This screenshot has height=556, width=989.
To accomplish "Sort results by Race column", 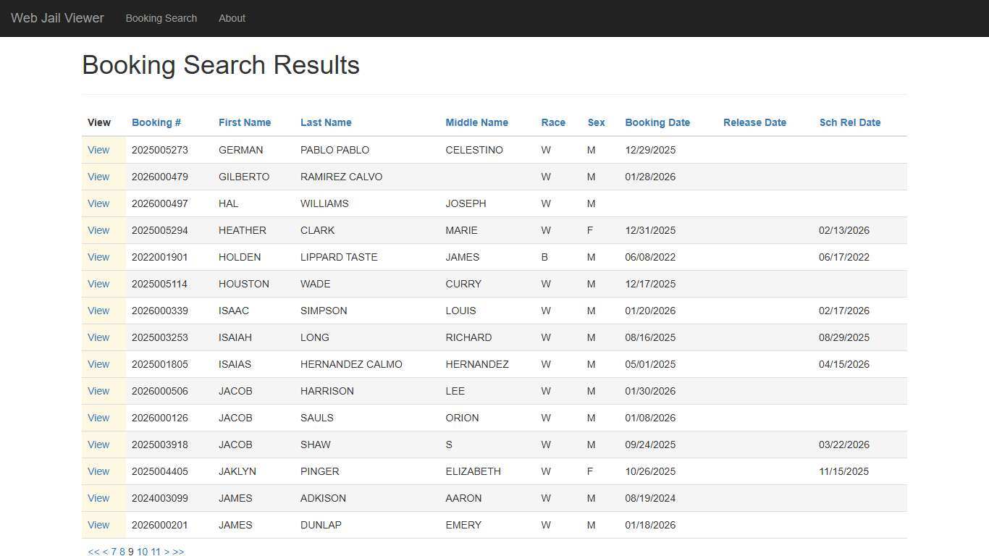I will click(x=553, y=122).
